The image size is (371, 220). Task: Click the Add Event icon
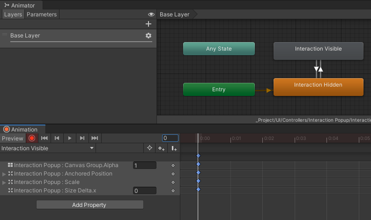click(x=174, y=148)
